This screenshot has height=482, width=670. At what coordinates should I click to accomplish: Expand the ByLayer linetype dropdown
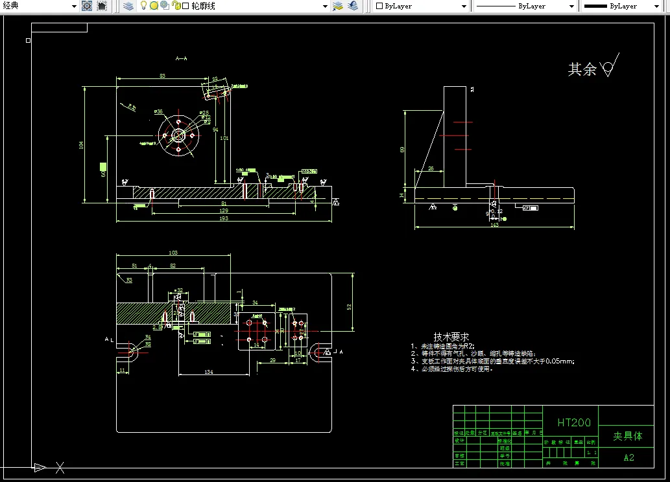pyautogui.click(x=571, y=6)
